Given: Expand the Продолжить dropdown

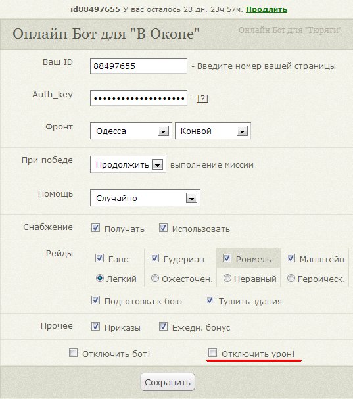Looking at the screenshot, I should (128, 164).
